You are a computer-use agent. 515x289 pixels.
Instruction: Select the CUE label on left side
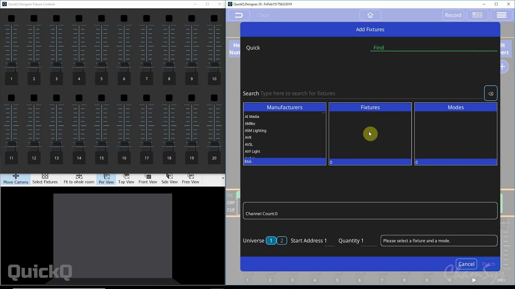coord(231,210)
